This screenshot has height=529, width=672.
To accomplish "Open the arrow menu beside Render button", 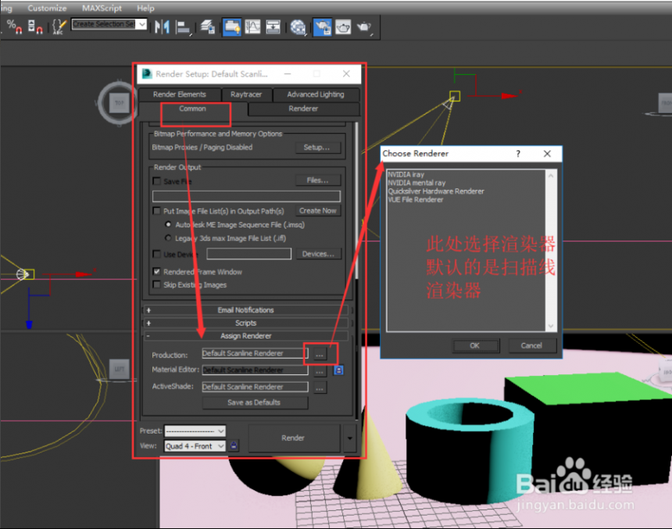I will coord(350,438).
